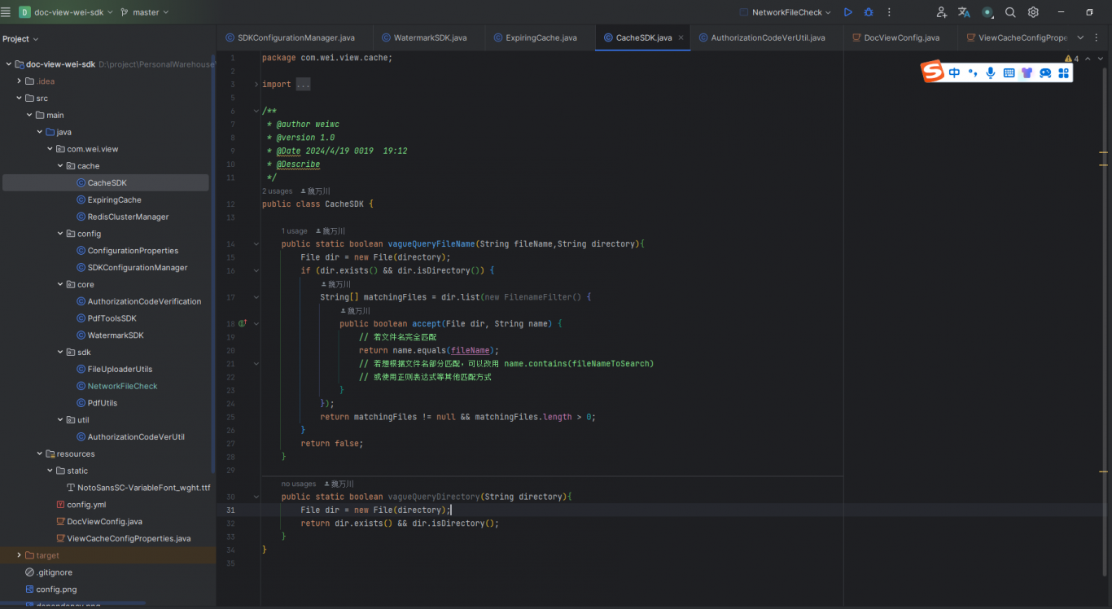Viewport: 1112px width, 609px height.
Task: Click the translate icon in toolbar
Action: (964, 12)
